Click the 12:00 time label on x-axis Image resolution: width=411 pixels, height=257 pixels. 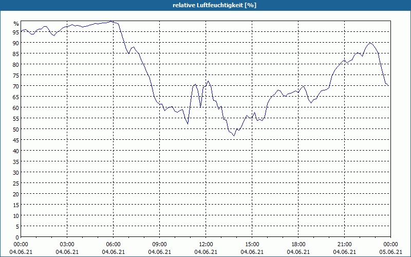206,245
